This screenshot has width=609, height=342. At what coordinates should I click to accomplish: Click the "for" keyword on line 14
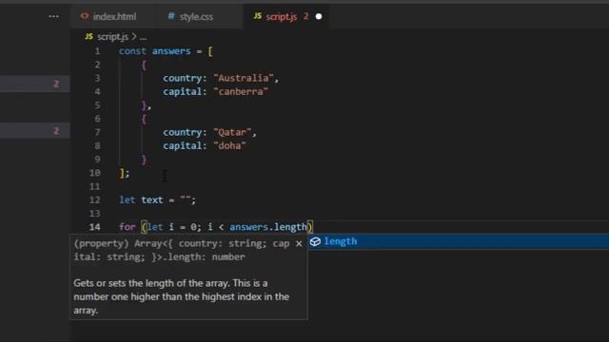coord(127,227)
